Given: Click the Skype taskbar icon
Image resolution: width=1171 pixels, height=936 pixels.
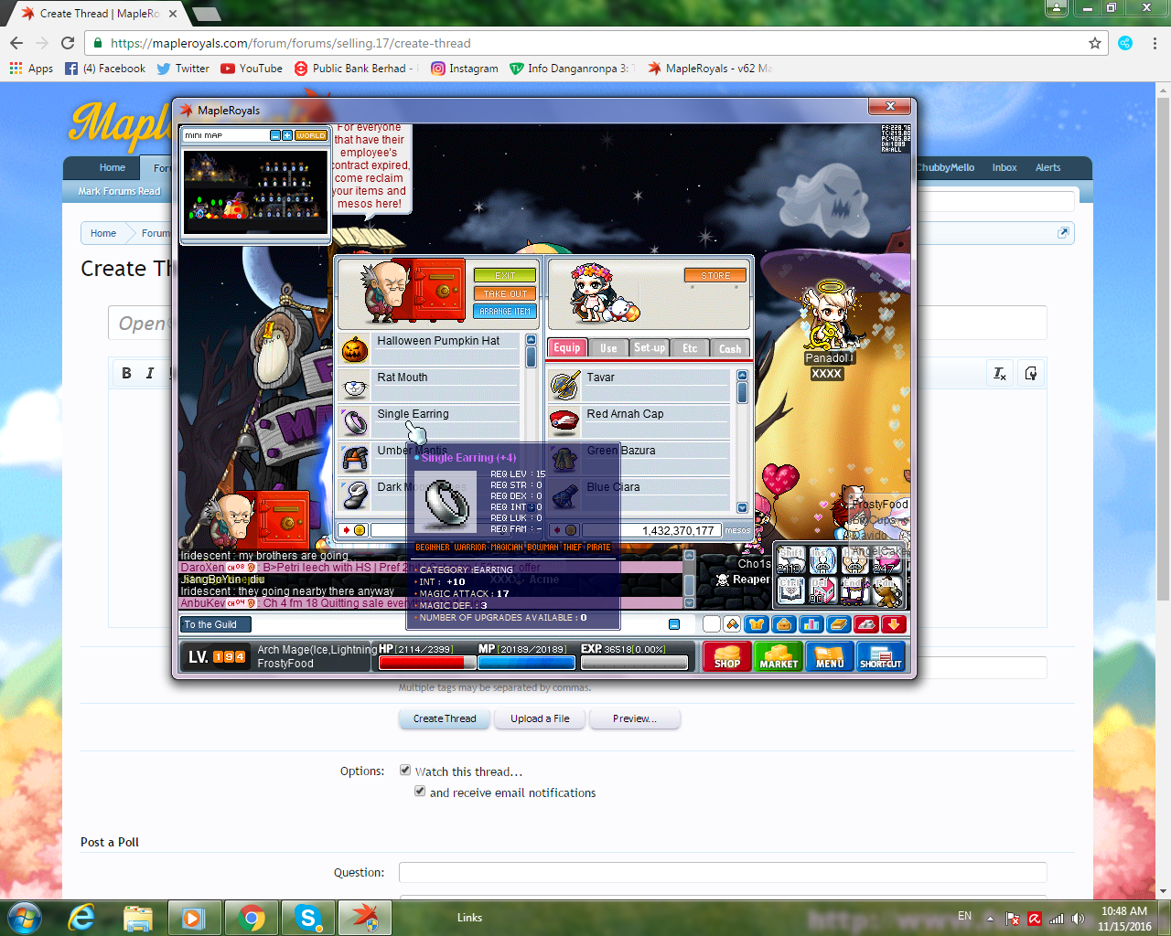Looking at the screenshot, I should (x=308, y=918).
